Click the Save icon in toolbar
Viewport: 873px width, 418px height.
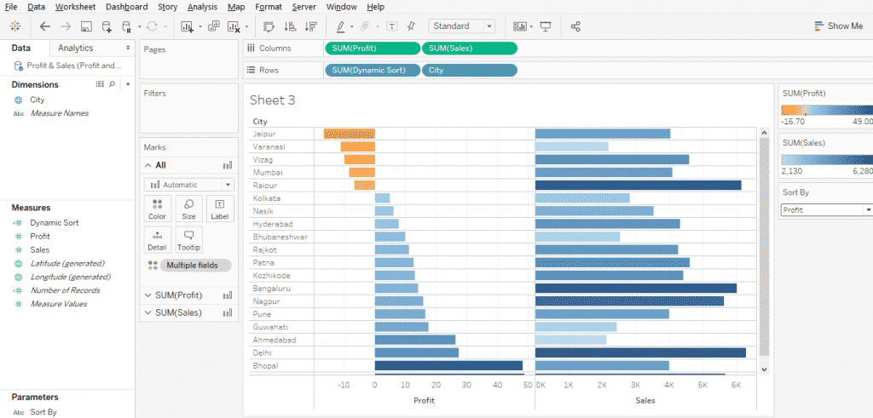point(86,26)
